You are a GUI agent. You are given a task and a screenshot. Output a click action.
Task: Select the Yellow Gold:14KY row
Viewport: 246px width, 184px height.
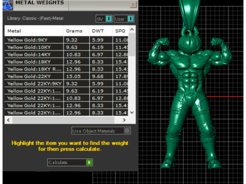(66, 55)
